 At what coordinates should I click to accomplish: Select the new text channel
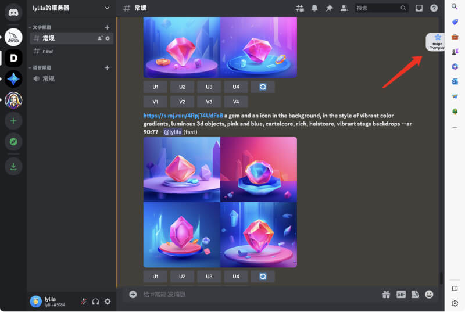point(48,51)
